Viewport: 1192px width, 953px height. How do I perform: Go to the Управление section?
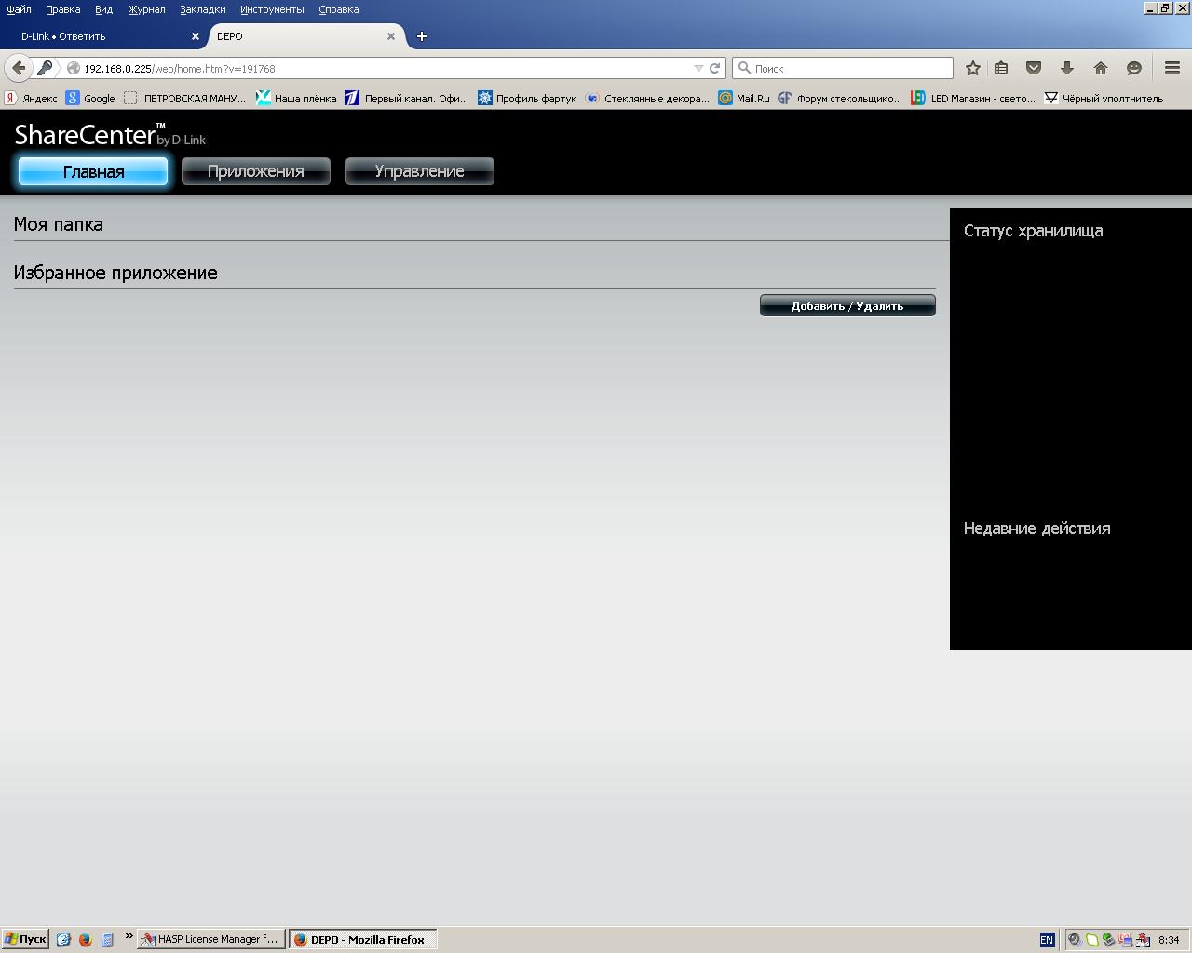point(420,171)
